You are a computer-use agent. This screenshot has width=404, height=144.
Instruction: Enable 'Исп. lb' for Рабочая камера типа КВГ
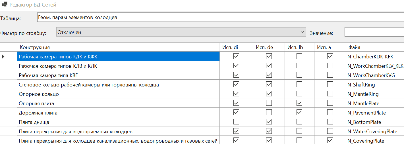tap(299, 75)
